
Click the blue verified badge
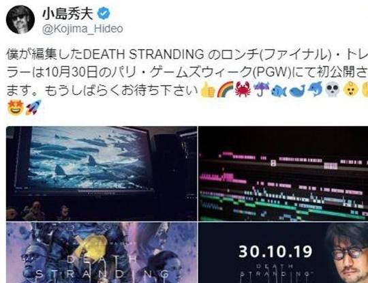pos(104,14)
